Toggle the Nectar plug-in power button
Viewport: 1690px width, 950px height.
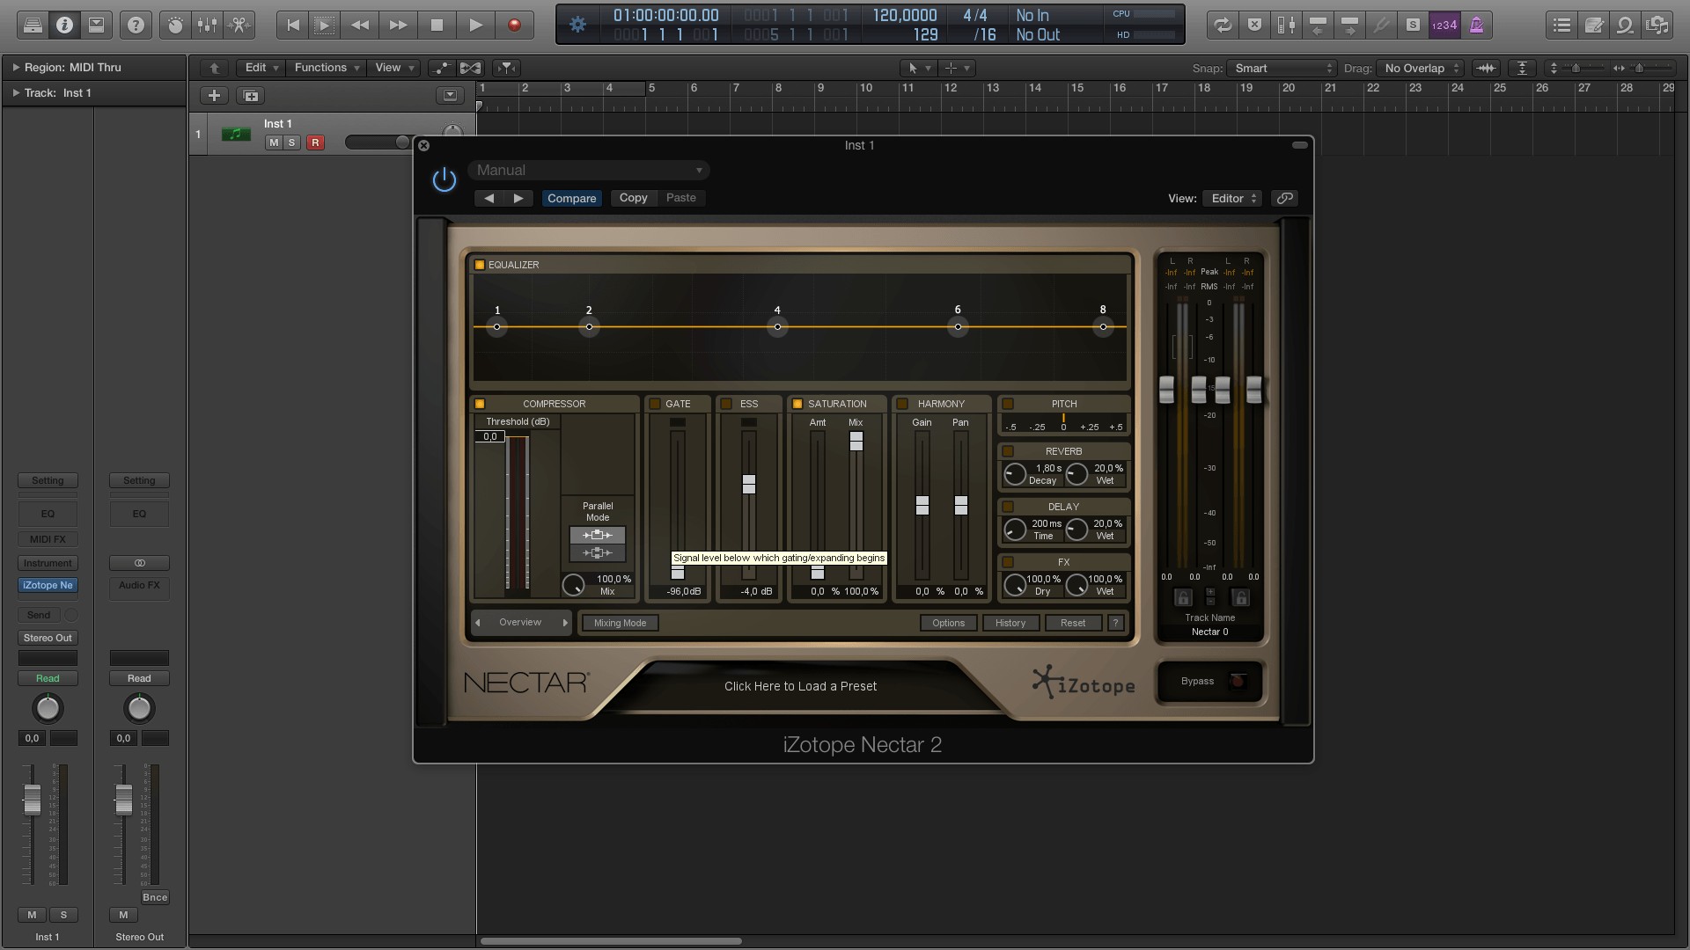point(445,179)
